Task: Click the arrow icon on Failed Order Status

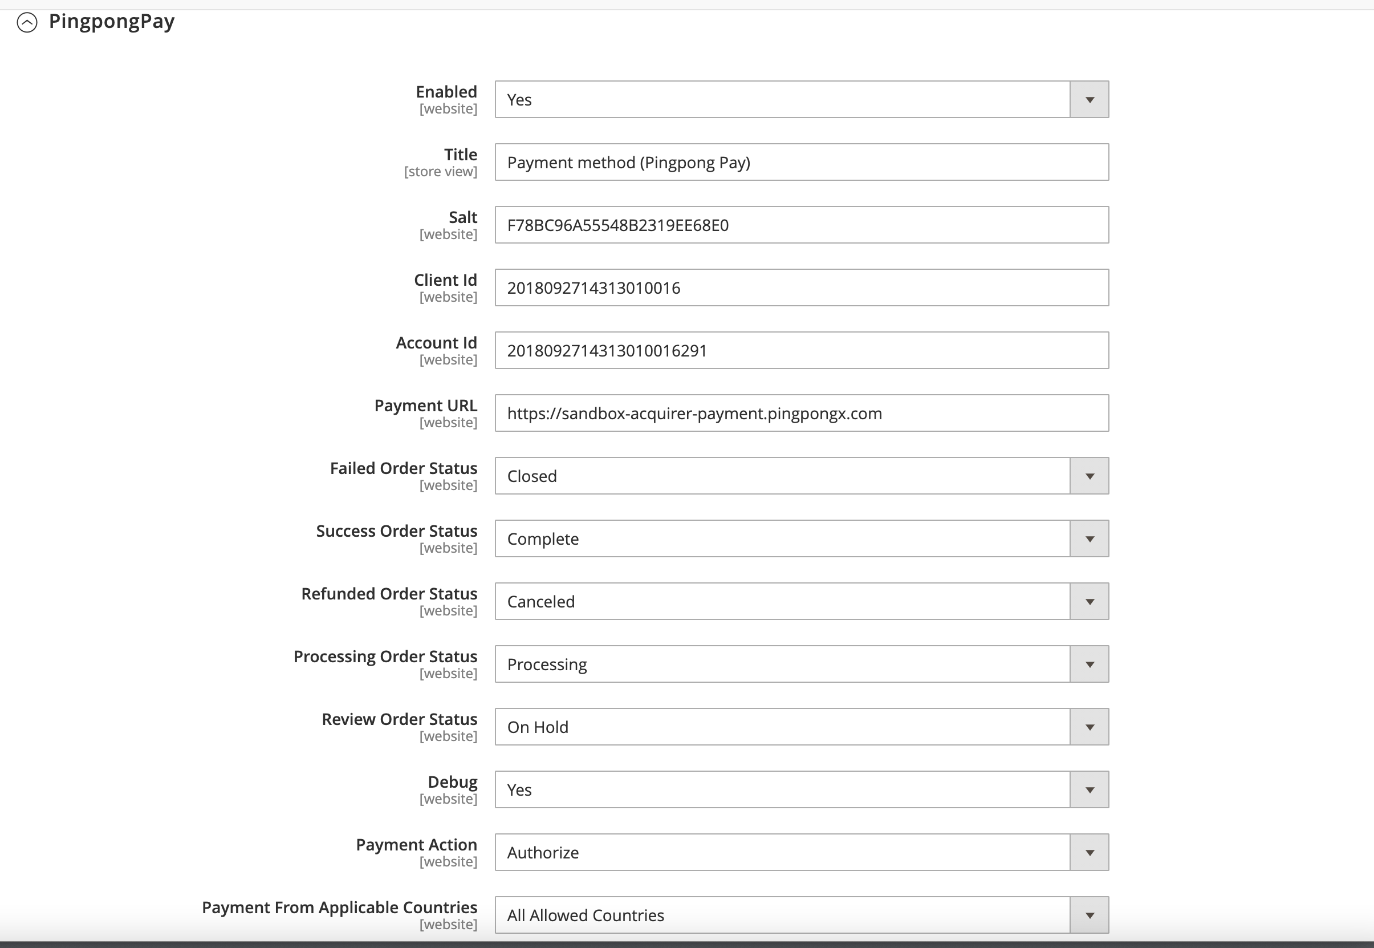Action: (1088, 475)
